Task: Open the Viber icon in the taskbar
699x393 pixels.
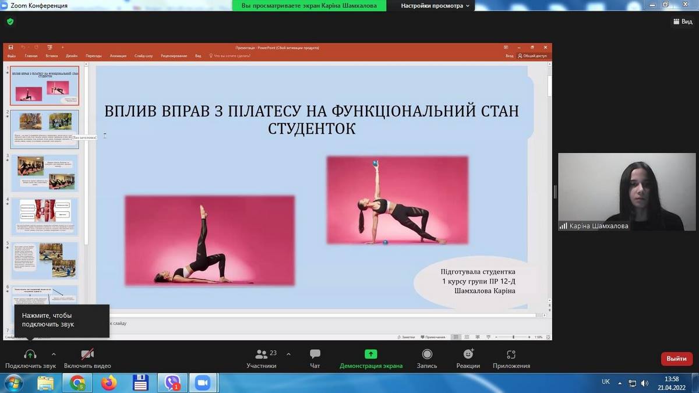Action: (172, 383)
